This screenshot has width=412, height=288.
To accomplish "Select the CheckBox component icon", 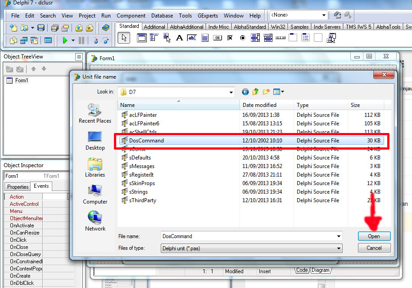I will (x=230, y=38).
